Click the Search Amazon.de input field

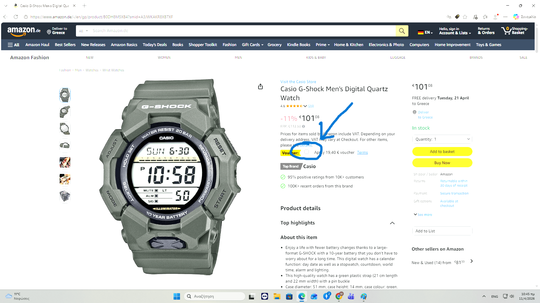pyautogui.click(x=243, y=31)
